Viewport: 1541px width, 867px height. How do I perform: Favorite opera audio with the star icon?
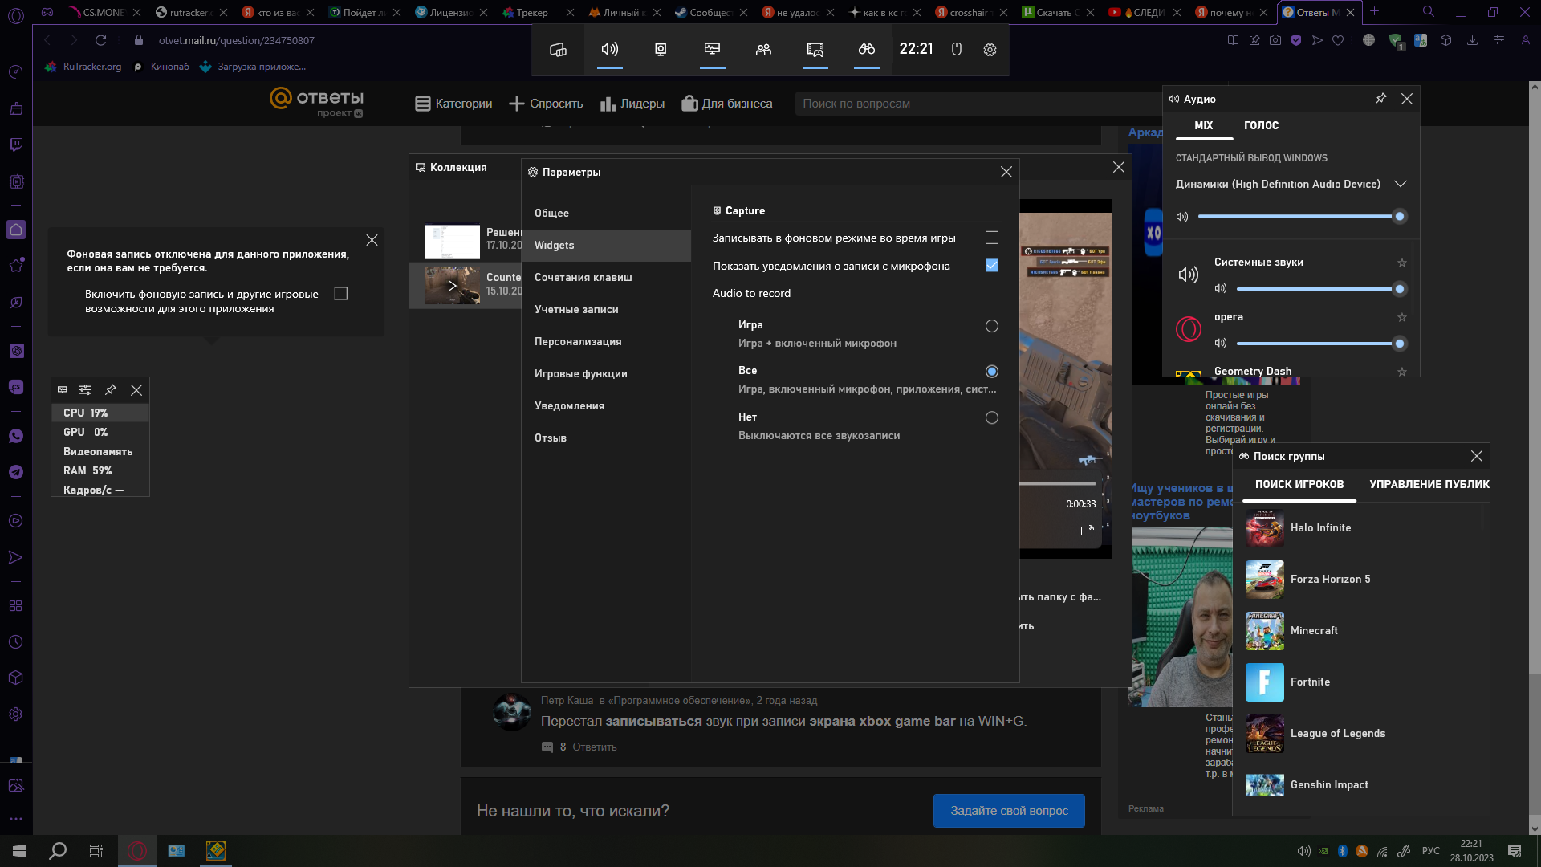(x=1402, y=317)
